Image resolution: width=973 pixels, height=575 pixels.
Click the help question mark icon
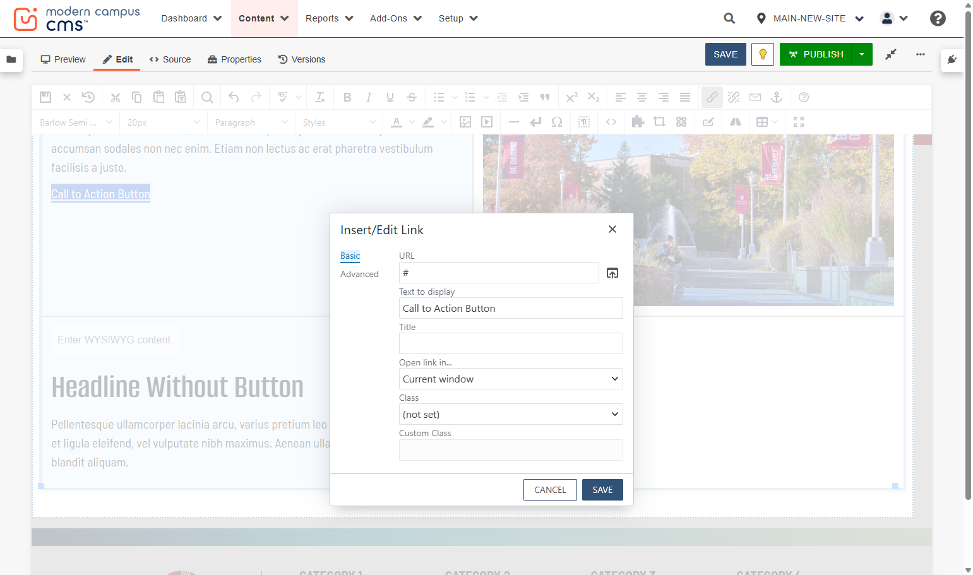pyautogui.click(x=938, y=18)
